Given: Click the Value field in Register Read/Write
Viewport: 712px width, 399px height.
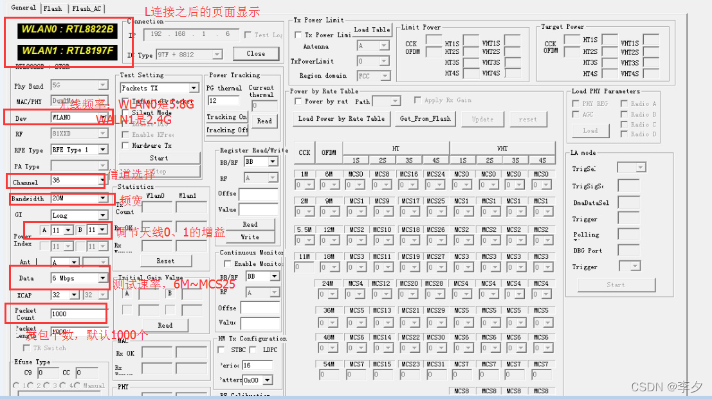Looking at the screenshot, I should 259,209.
